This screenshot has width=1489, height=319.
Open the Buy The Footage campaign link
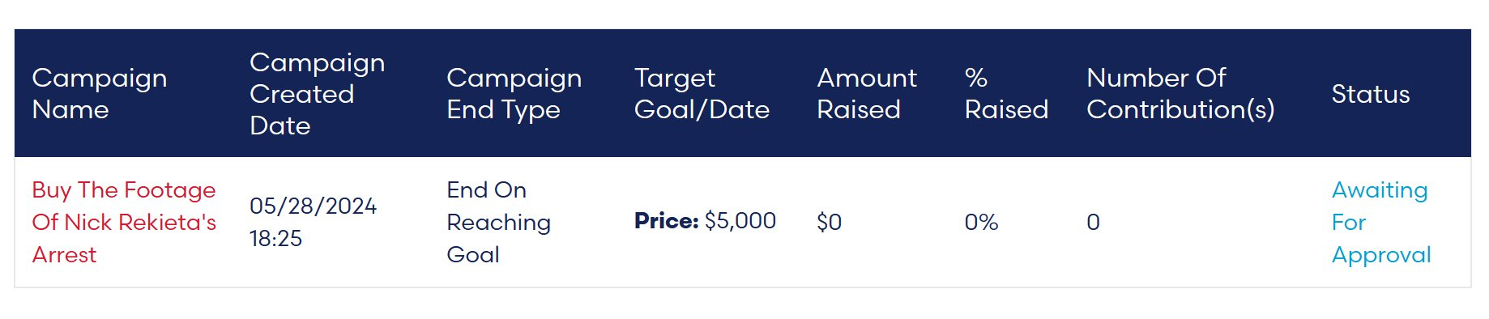pos(124,222)
